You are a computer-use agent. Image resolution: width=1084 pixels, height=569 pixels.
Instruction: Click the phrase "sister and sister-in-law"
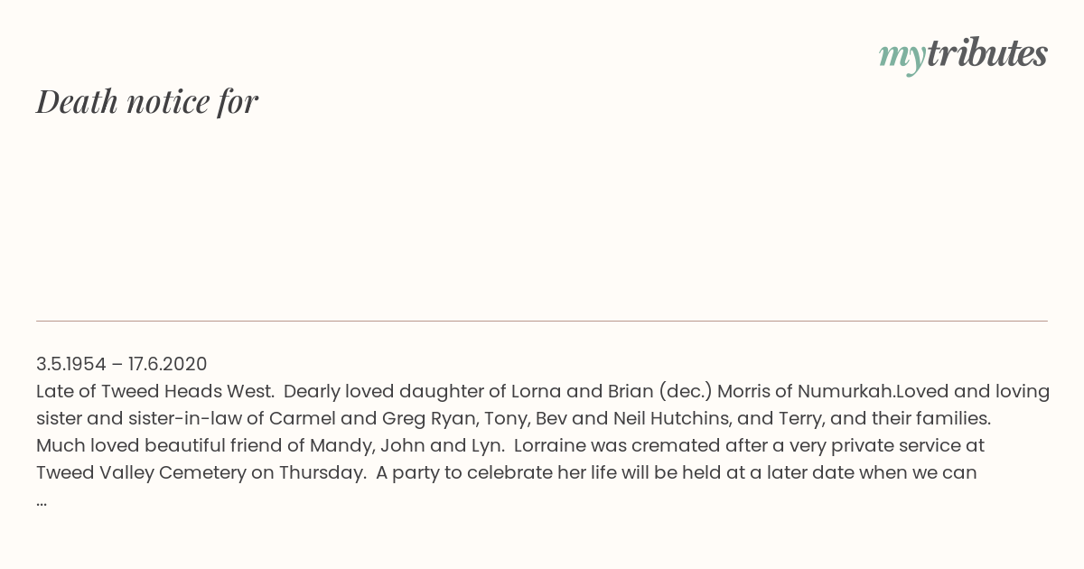point(137,418)
